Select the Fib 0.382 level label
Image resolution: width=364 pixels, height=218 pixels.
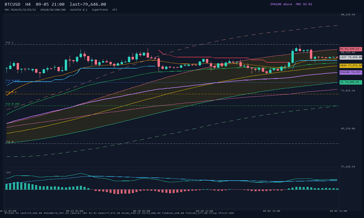[13, 104]
